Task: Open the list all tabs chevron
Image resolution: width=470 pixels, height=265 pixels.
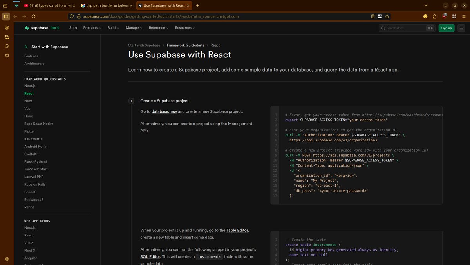Action: (426, 5)
